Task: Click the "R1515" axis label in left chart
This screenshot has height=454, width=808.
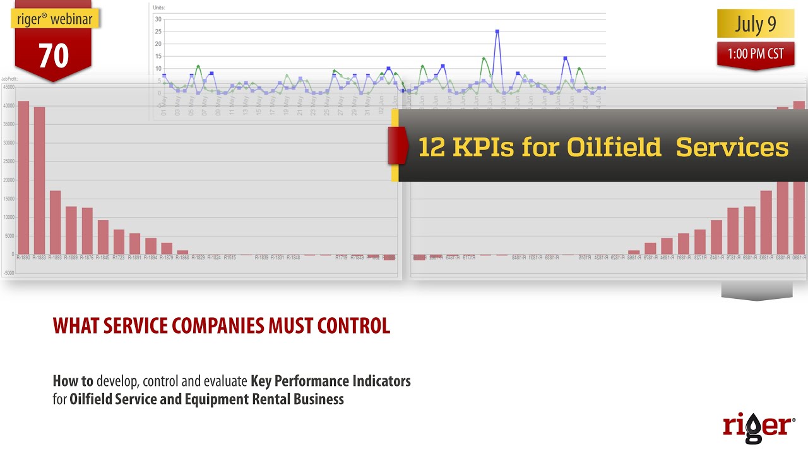Action: 230,258
